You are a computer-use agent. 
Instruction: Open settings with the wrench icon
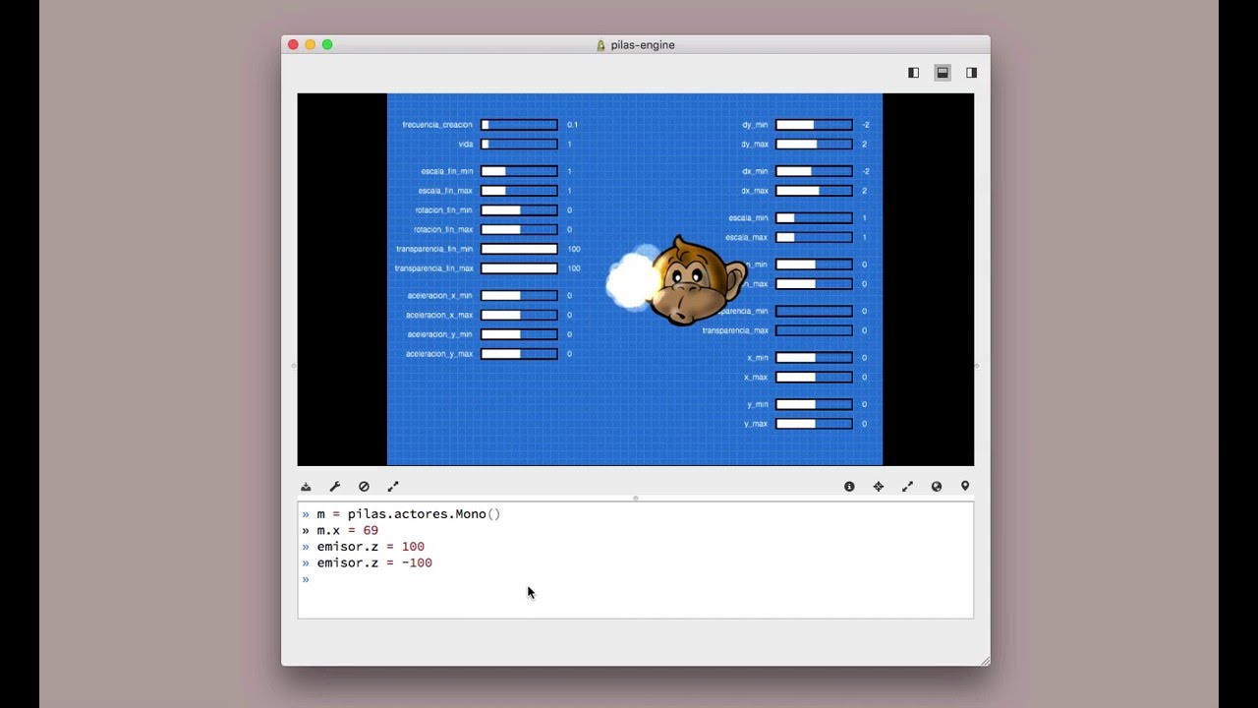pos(335,487)
